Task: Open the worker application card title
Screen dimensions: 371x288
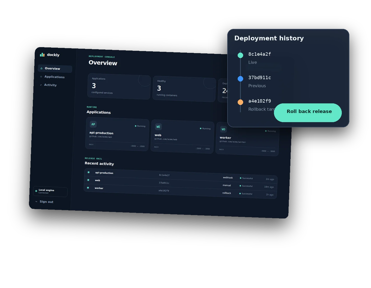Action: (x=225, y=138)
